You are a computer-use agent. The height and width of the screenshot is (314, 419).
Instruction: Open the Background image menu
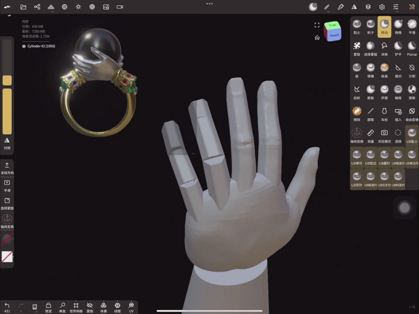click(x=106, y=7)
